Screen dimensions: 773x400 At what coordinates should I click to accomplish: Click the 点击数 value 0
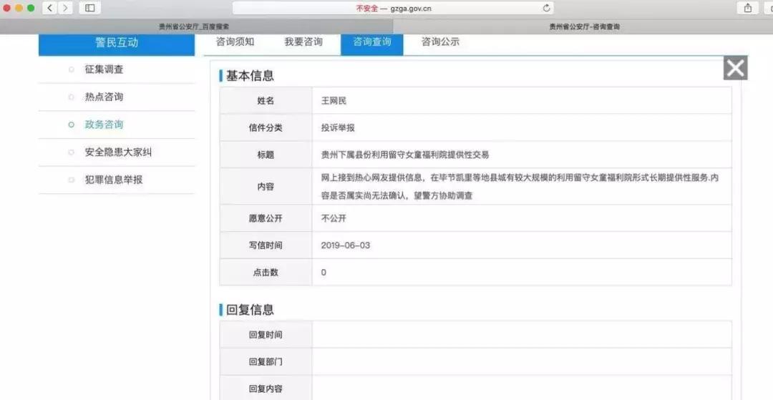coord(324,273)
